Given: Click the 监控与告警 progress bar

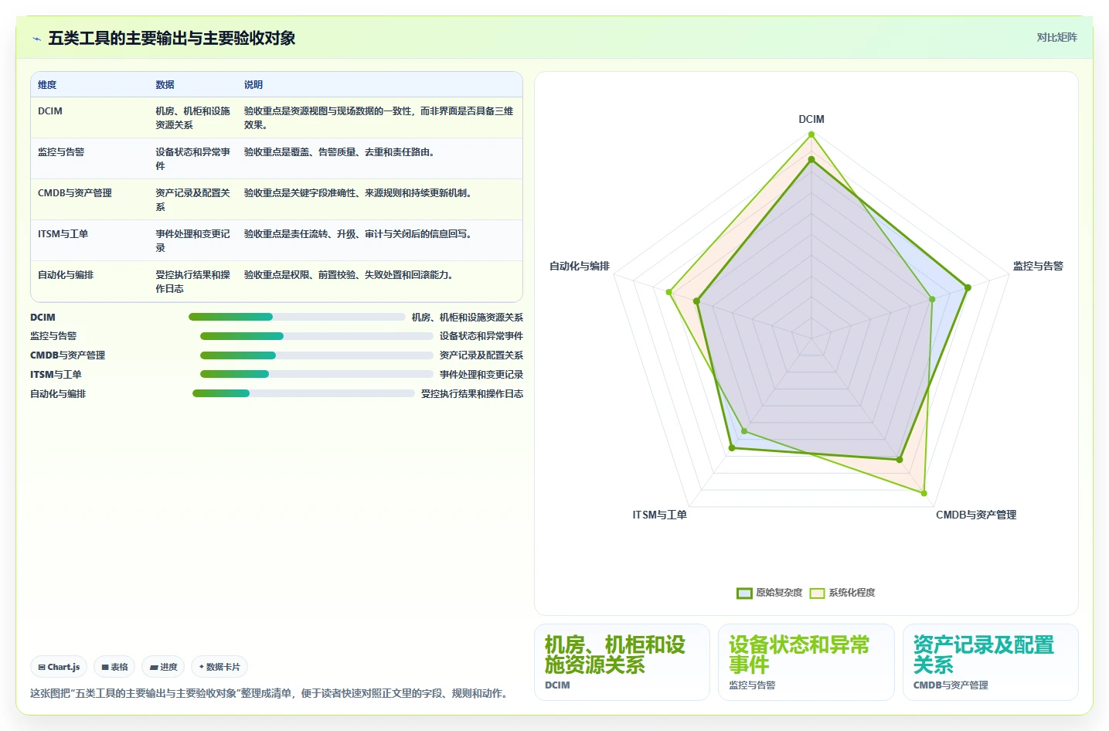Looking at the screenshot, I should [x=317, y=336].
